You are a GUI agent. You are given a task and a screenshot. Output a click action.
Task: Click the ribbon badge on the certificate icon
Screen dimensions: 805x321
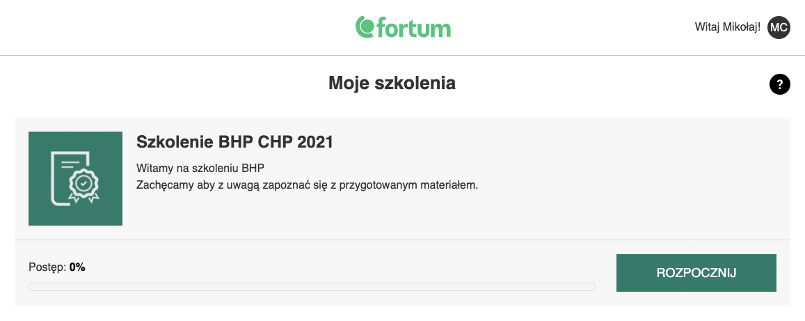83,184
